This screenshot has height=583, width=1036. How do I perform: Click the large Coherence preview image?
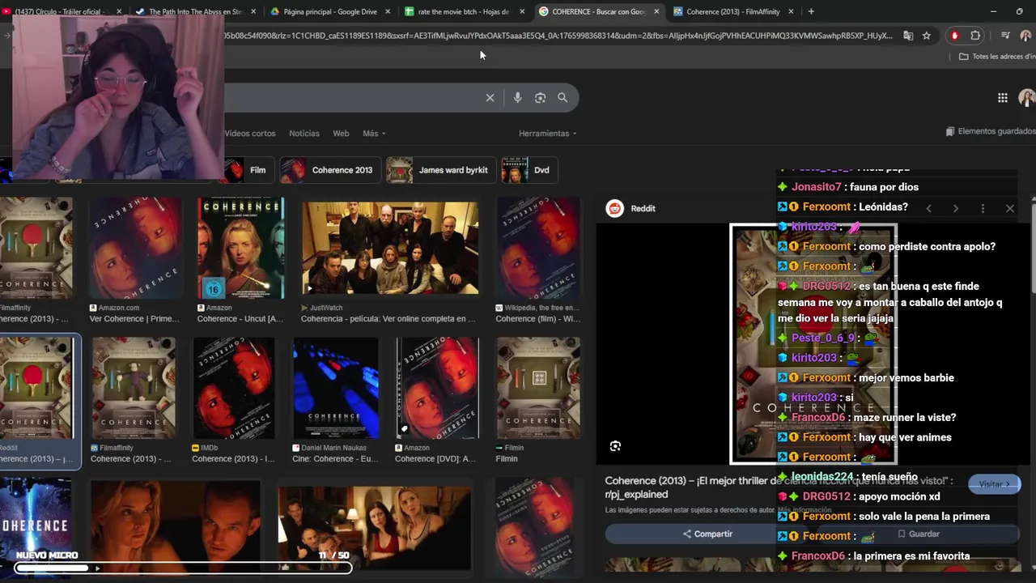(813, 344)
